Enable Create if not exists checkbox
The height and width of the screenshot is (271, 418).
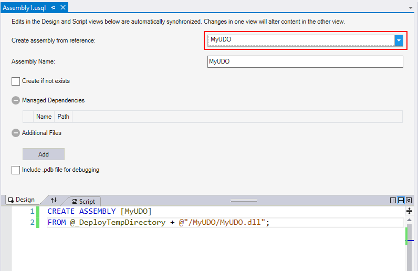[x=16, y=81]
